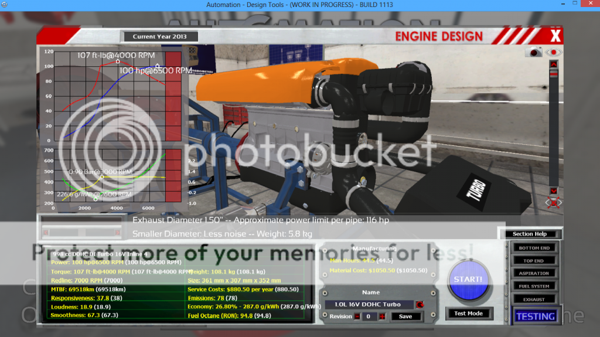Toggle the crossed-out eye hide icon

[x=553, y=203]
